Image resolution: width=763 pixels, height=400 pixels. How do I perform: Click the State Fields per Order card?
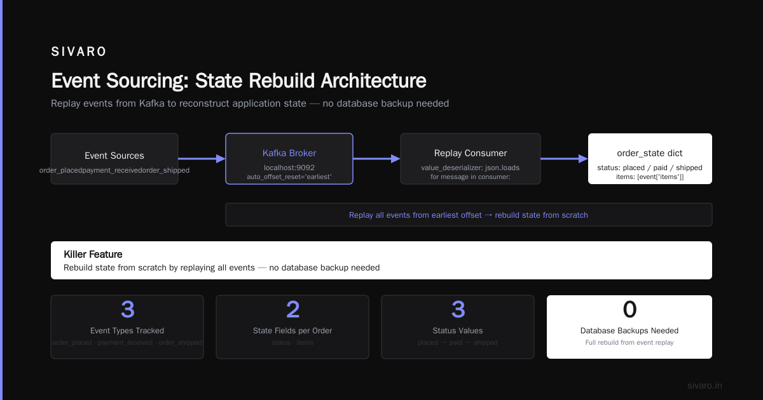[292, 327]
